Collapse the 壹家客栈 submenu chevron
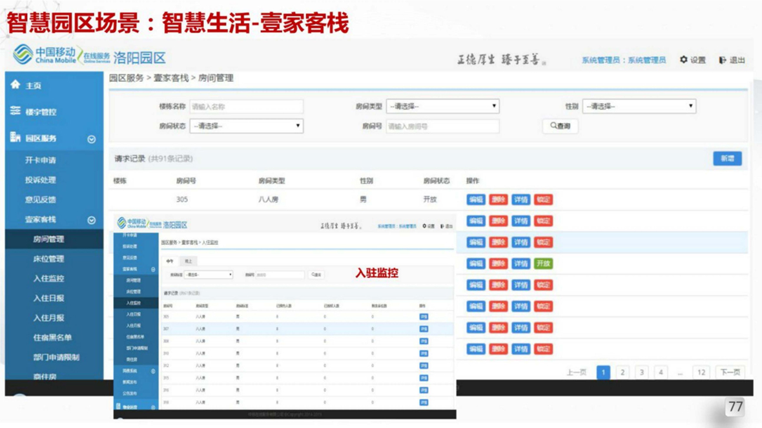 (91, 220)
